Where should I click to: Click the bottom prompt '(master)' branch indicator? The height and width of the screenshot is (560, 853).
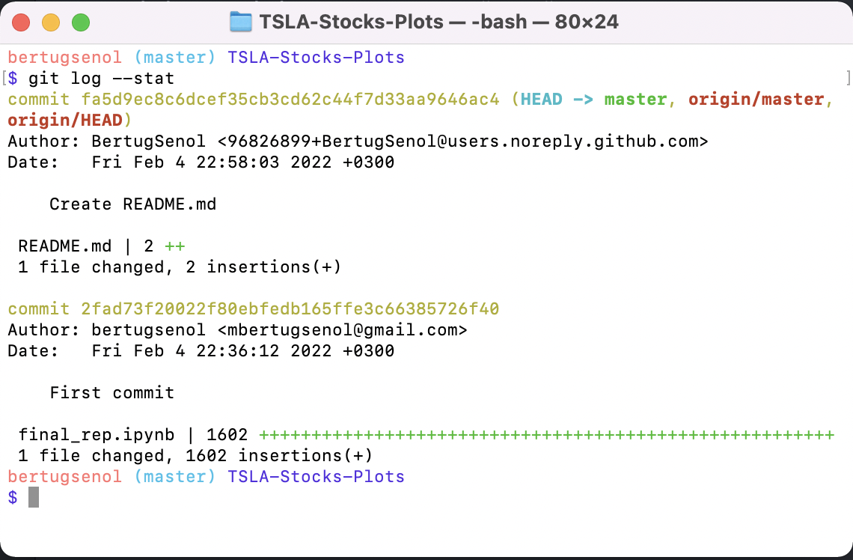click(174, 477)
